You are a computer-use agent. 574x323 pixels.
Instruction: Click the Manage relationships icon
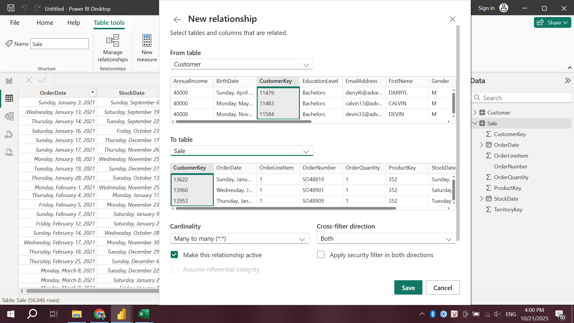[113, 40]
